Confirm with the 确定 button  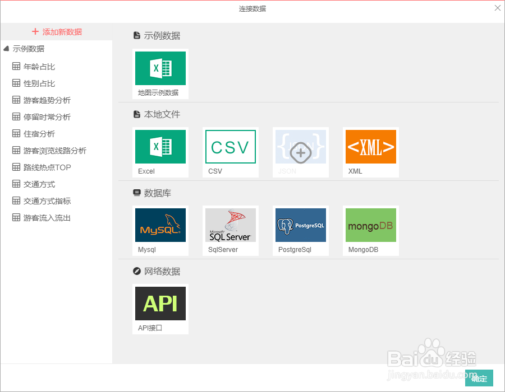coord(479,378)
